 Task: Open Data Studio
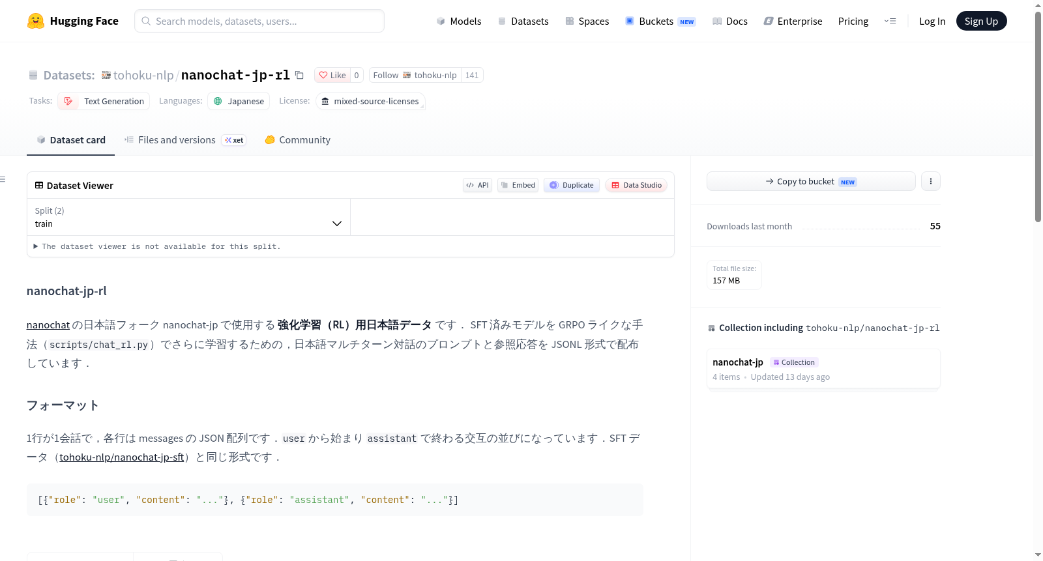coord(636,185)
